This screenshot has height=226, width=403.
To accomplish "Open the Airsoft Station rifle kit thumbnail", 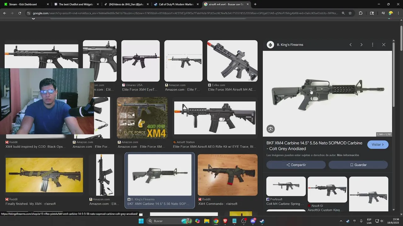I will pos(215,118).
